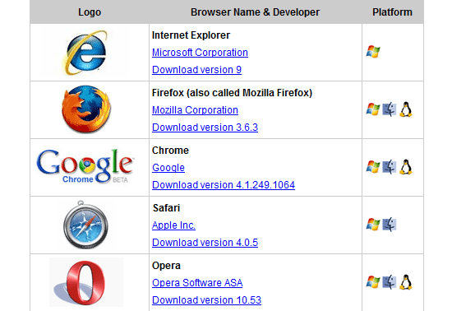Click Windows platform icon in Internet Explorer row

[373, 52]
